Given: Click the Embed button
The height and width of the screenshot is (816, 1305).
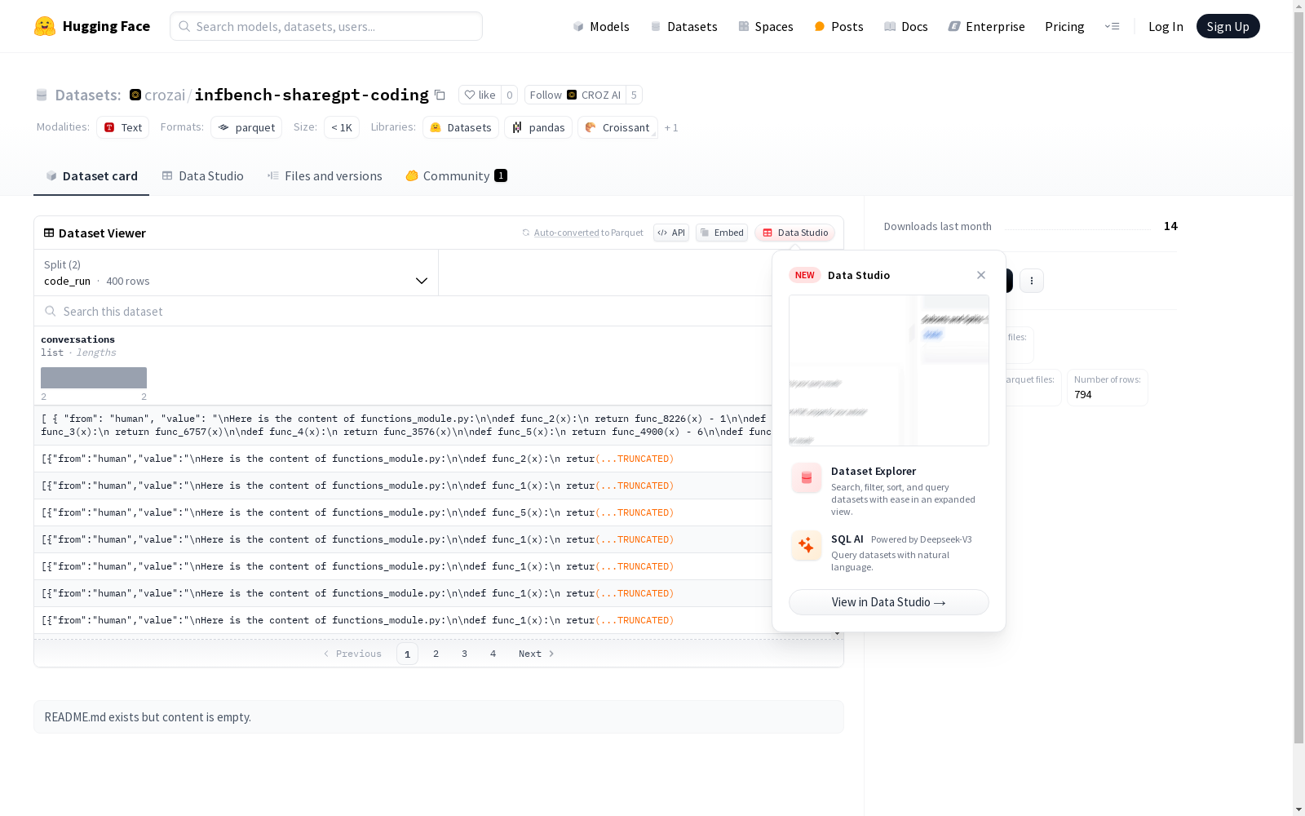Looking at the screenshot, I should pos(722,233).
